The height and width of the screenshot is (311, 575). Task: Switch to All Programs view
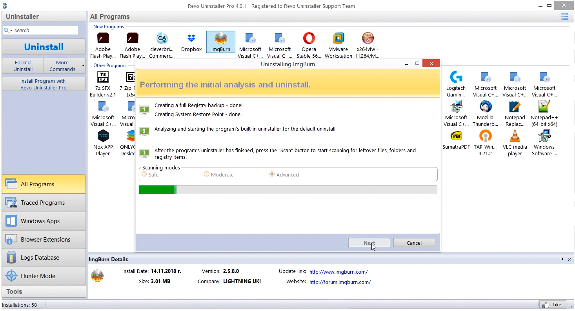pyautogui.click(x=44, y=184)
